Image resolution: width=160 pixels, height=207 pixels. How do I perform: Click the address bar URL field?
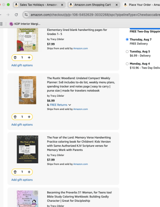93,15
